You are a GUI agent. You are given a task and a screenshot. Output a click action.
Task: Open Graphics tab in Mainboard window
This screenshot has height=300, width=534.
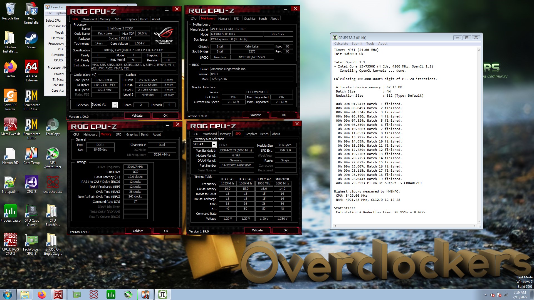249,19
